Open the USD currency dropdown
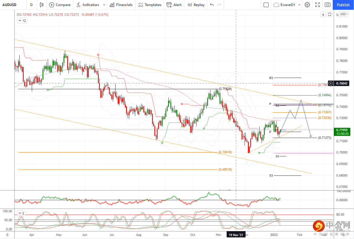Image resolution: width=354 pixels, height=239 pixels. click(x=344, y=14)
